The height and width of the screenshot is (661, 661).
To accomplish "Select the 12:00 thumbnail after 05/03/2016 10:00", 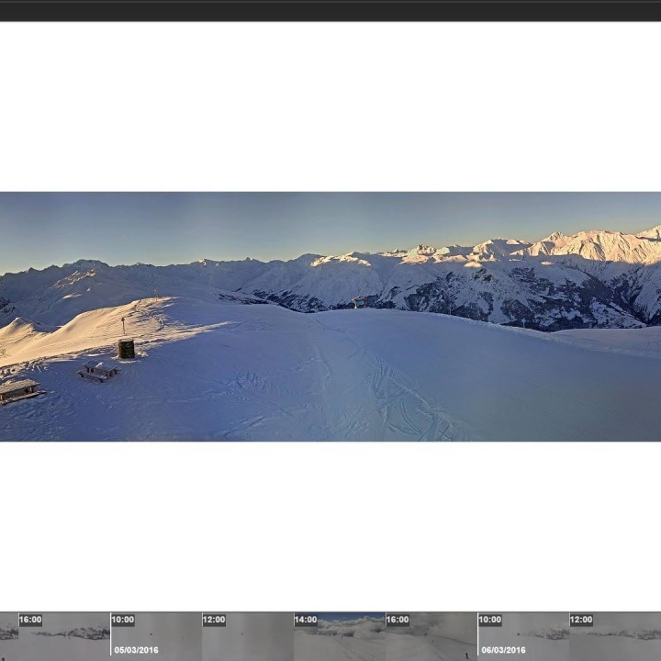I will click(248, 636).
